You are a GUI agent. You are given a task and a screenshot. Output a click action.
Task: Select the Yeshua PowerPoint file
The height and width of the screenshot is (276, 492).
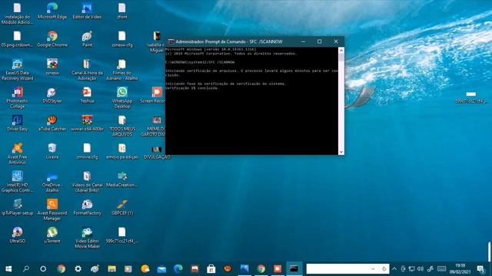point(87,95)
